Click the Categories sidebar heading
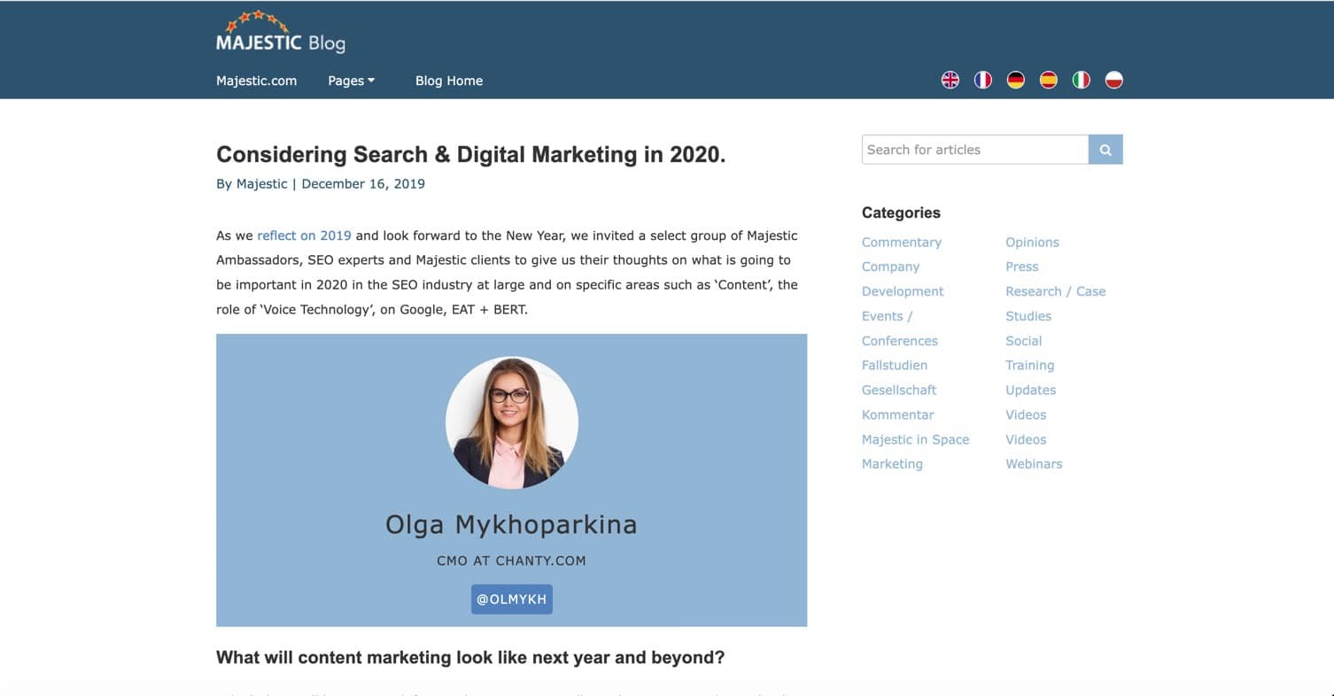 click(x=901, y=213)
